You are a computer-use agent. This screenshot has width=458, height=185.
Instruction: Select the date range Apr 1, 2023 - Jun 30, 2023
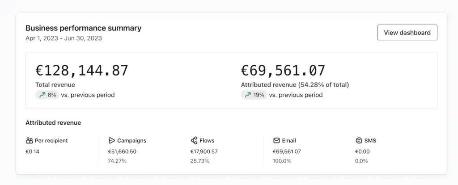pos(64,38)
